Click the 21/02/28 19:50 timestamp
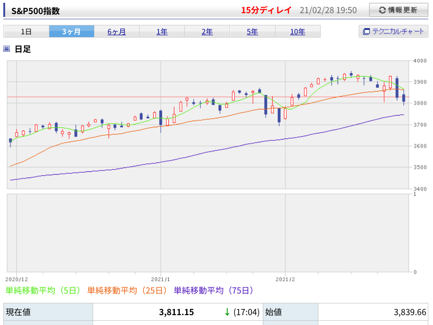This screenshot has height=325, width=433. (328, 10)
